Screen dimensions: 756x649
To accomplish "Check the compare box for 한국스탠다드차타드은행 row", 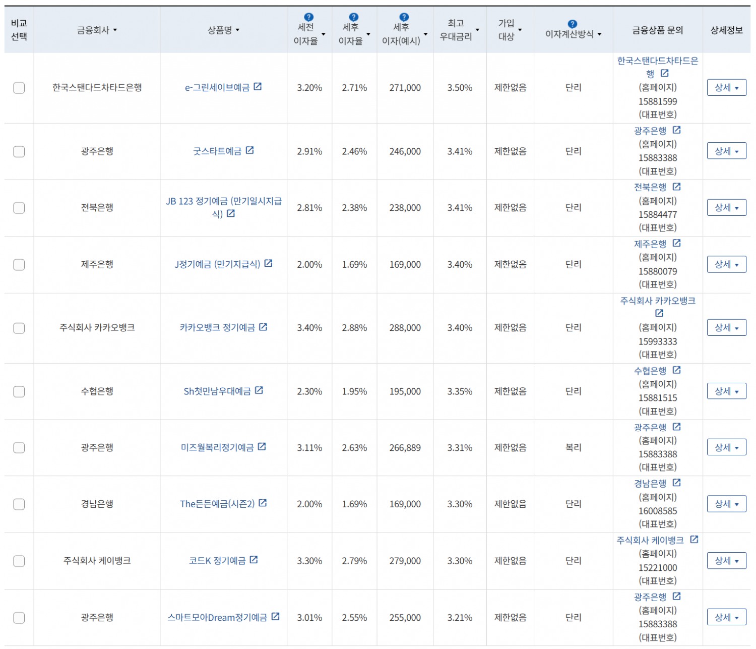I will pos(19,88).
